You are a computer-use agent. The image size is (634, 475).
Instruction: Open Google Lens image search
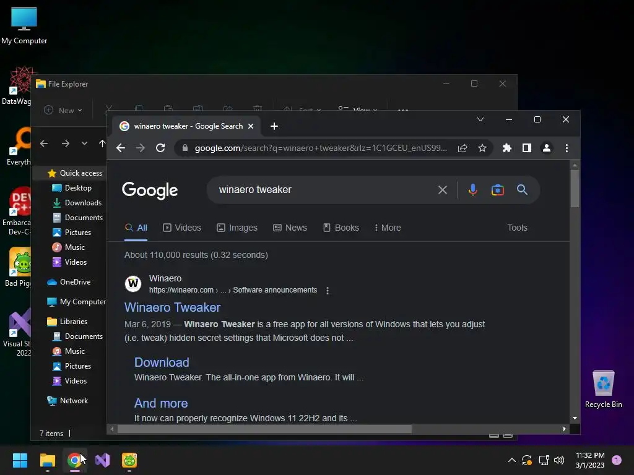coord(497,190)
